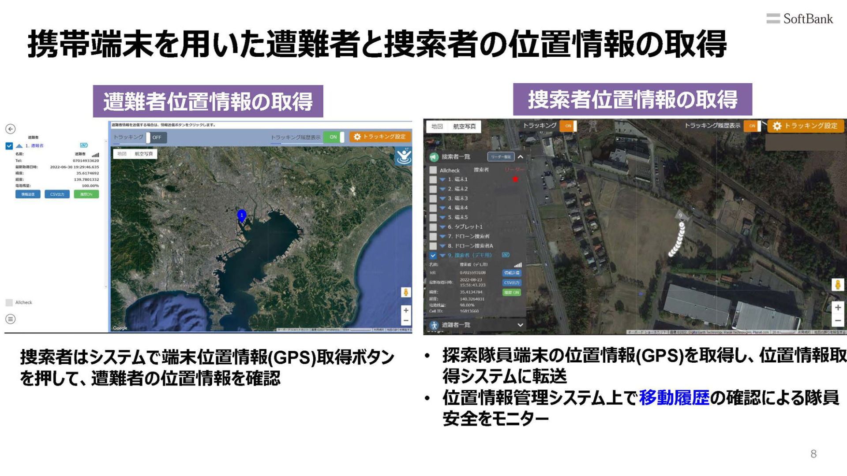The image size is (847, 476).
Task: Check the 6. タブレット1 checkbox
Action: coord(433,227)
